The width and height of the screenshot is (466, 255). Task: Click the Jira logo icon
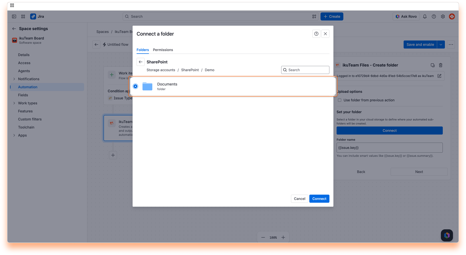point(33,16)
